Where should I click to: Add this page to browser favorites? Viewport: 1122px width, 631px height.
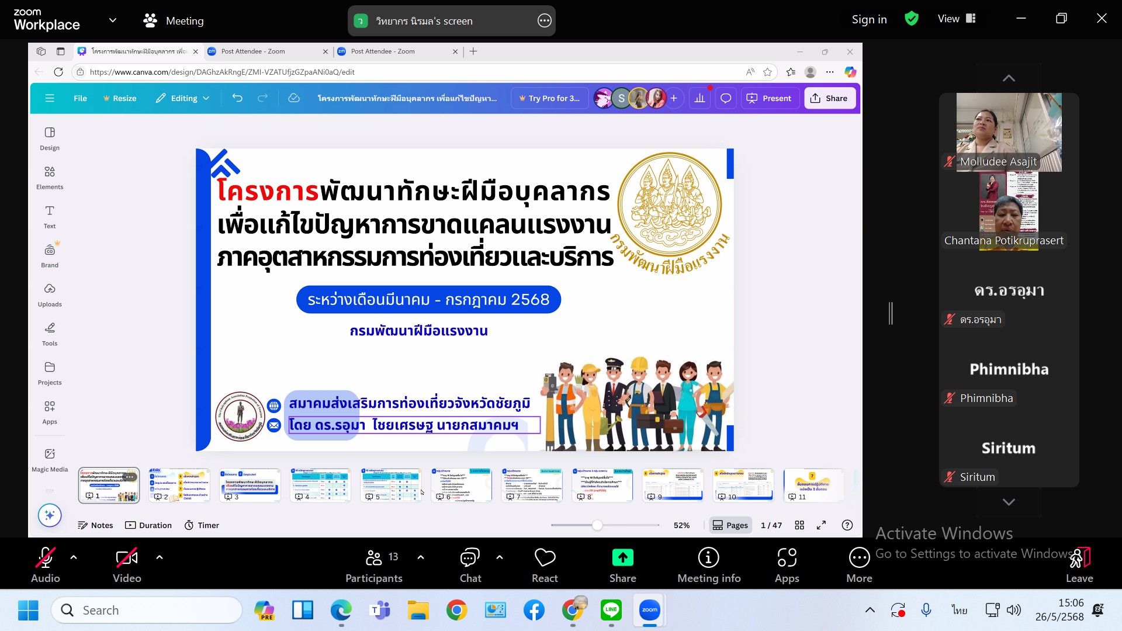(x=768, y=72)
